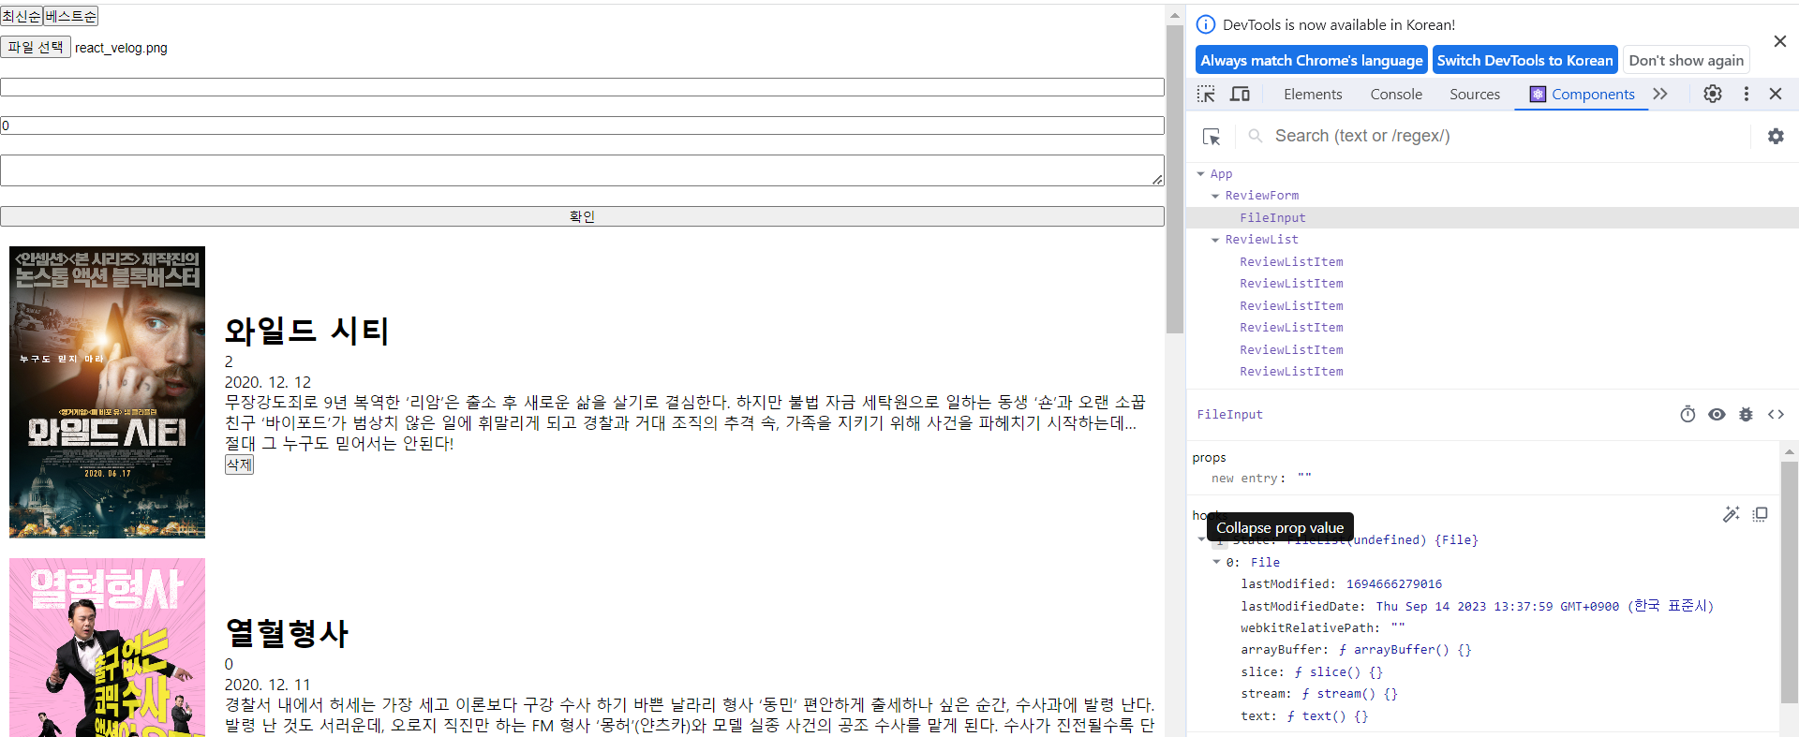Switch to the Sources tab
The height and width of the screenshot is (737, 1799).
coord(1475,94)
